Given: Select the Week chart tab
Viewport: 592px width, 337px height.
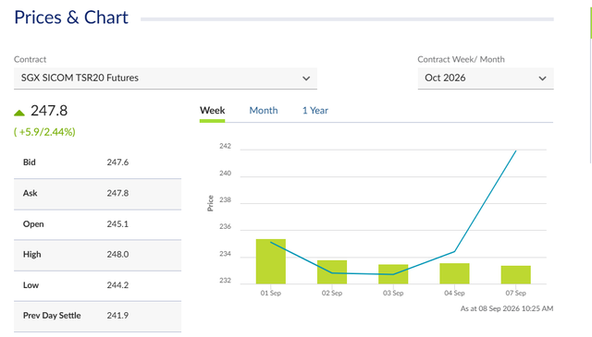Looking at the screenshot, I should coord(212,111).
